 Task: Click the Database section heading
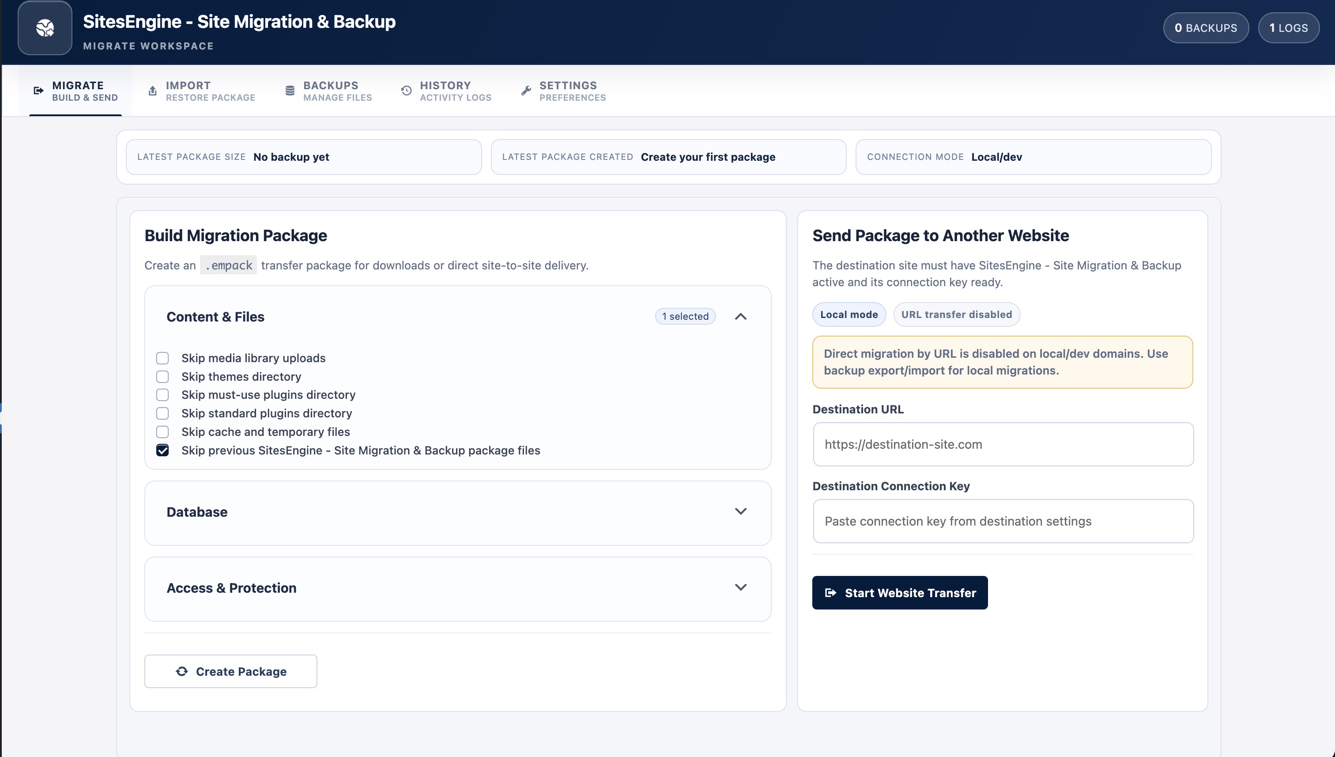(197, 512)
